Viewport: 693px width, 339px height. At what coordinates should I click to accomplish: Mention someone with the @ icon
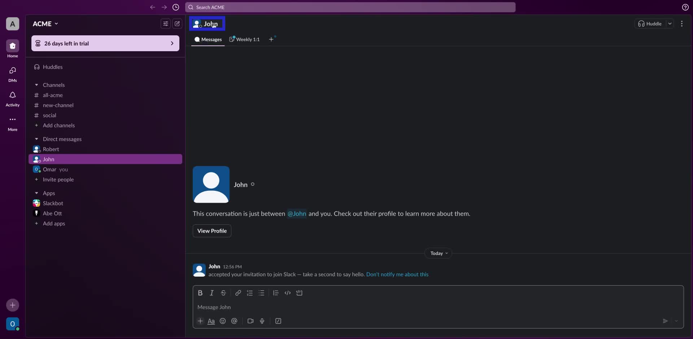click(235, 321)
